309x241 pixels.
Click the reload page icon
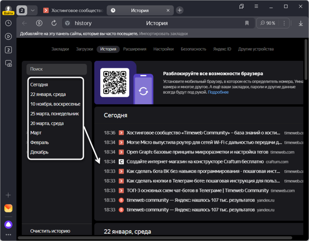pyautogui.click(x=54, y=23)
